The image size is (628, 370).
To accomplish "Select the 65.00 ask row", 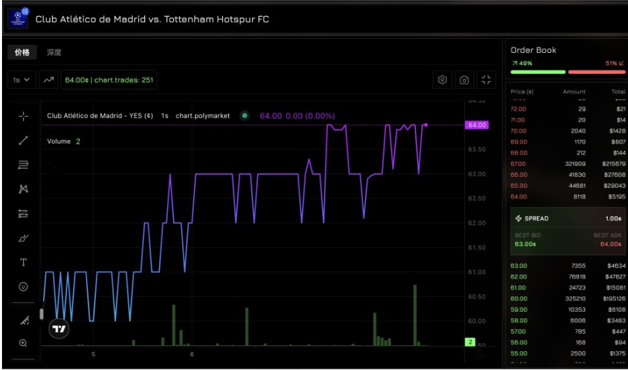I will coord(568,186).
